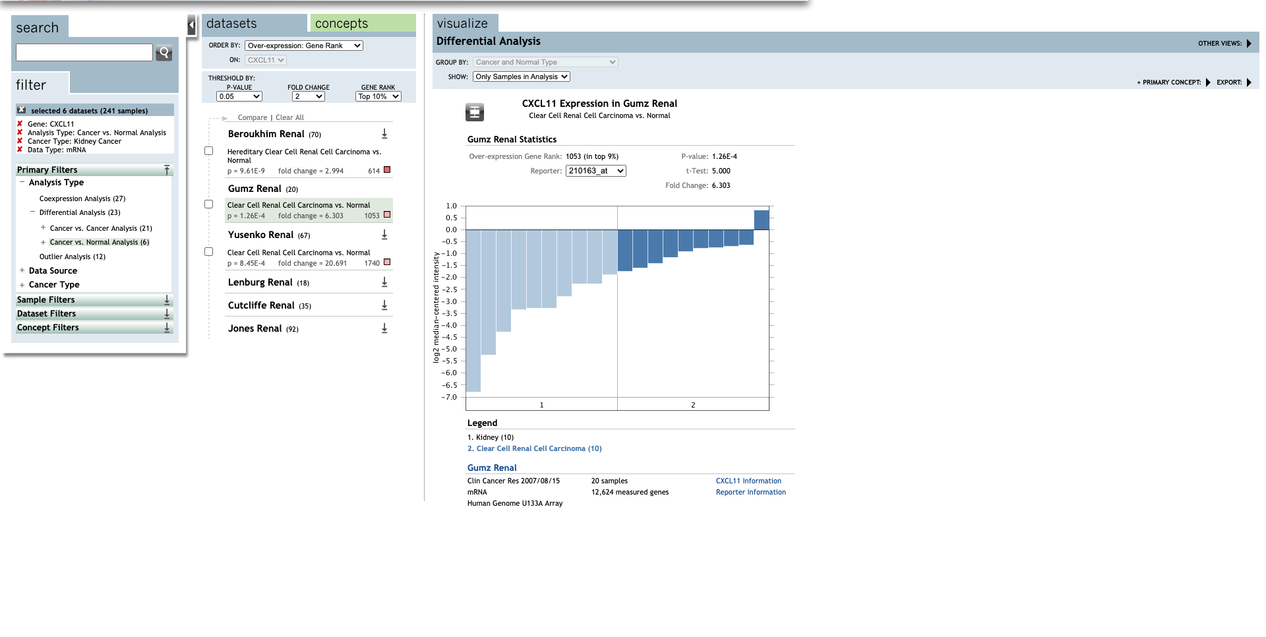This screenshot has width=1266, height=637.
Task: Open the Order By dropdown
Action: coord(304,45)
